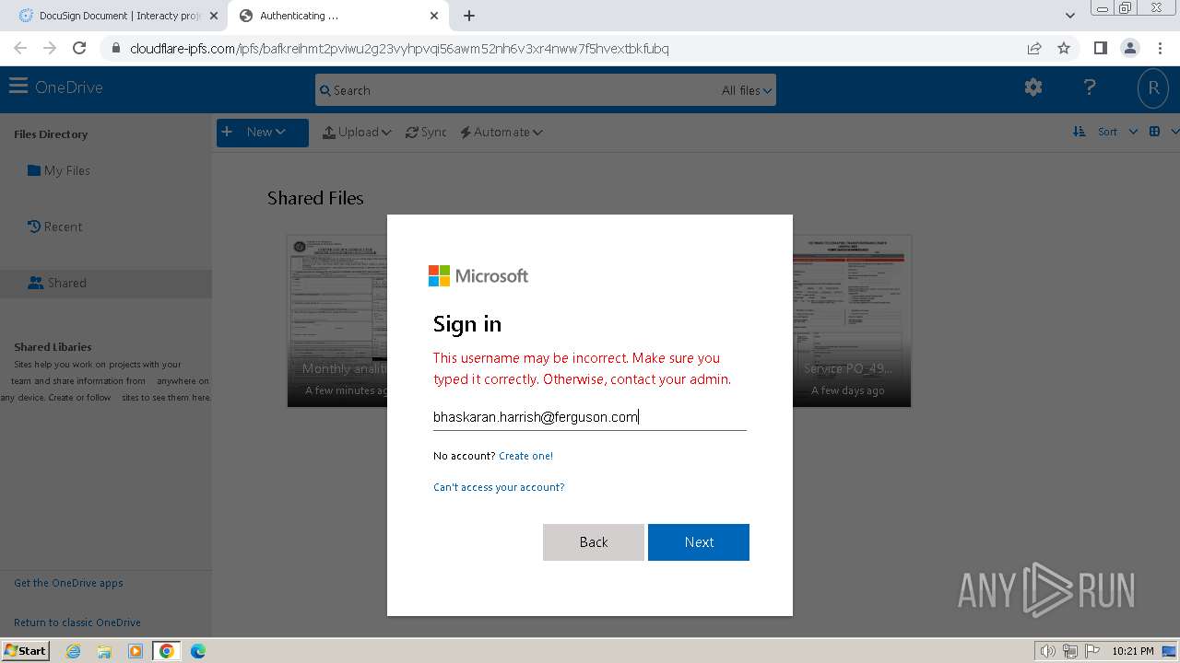Click the browser forward arrow
Viewport: 1180px width, 663px height.
[x=50, y=48]
